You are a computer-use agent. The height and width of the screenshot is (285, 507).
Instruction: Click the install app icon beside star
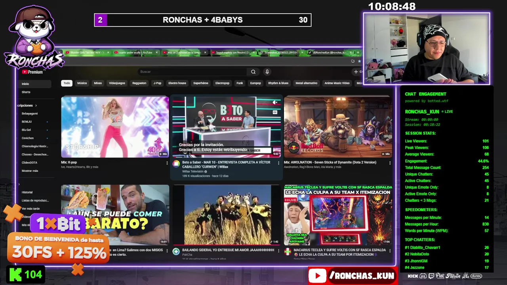353,61
